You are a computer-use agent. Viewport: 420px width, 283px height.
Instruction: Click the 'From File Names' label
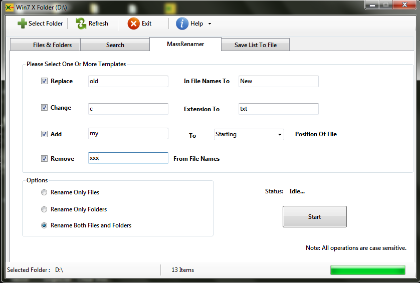196,159
